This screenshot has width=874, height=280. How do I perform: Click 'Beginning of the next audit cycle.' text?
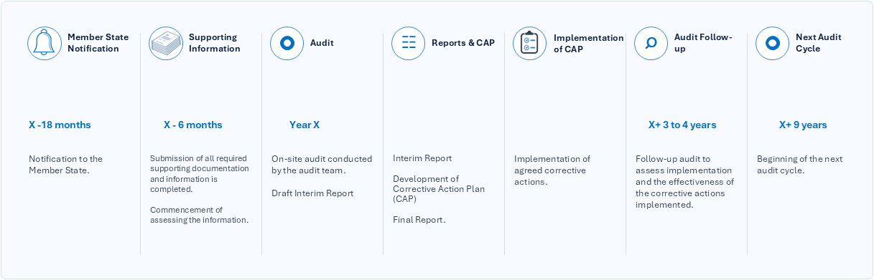pos(800,165)
